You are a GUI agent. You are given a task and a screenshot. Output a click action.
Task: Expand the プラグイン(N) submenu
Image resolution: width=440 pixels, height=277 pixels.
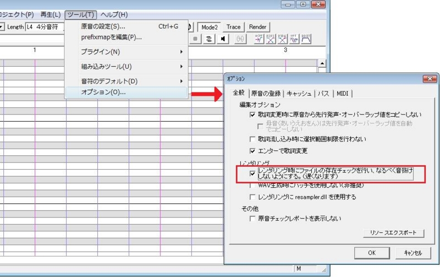pyautogui.click(x=126, y=52)
